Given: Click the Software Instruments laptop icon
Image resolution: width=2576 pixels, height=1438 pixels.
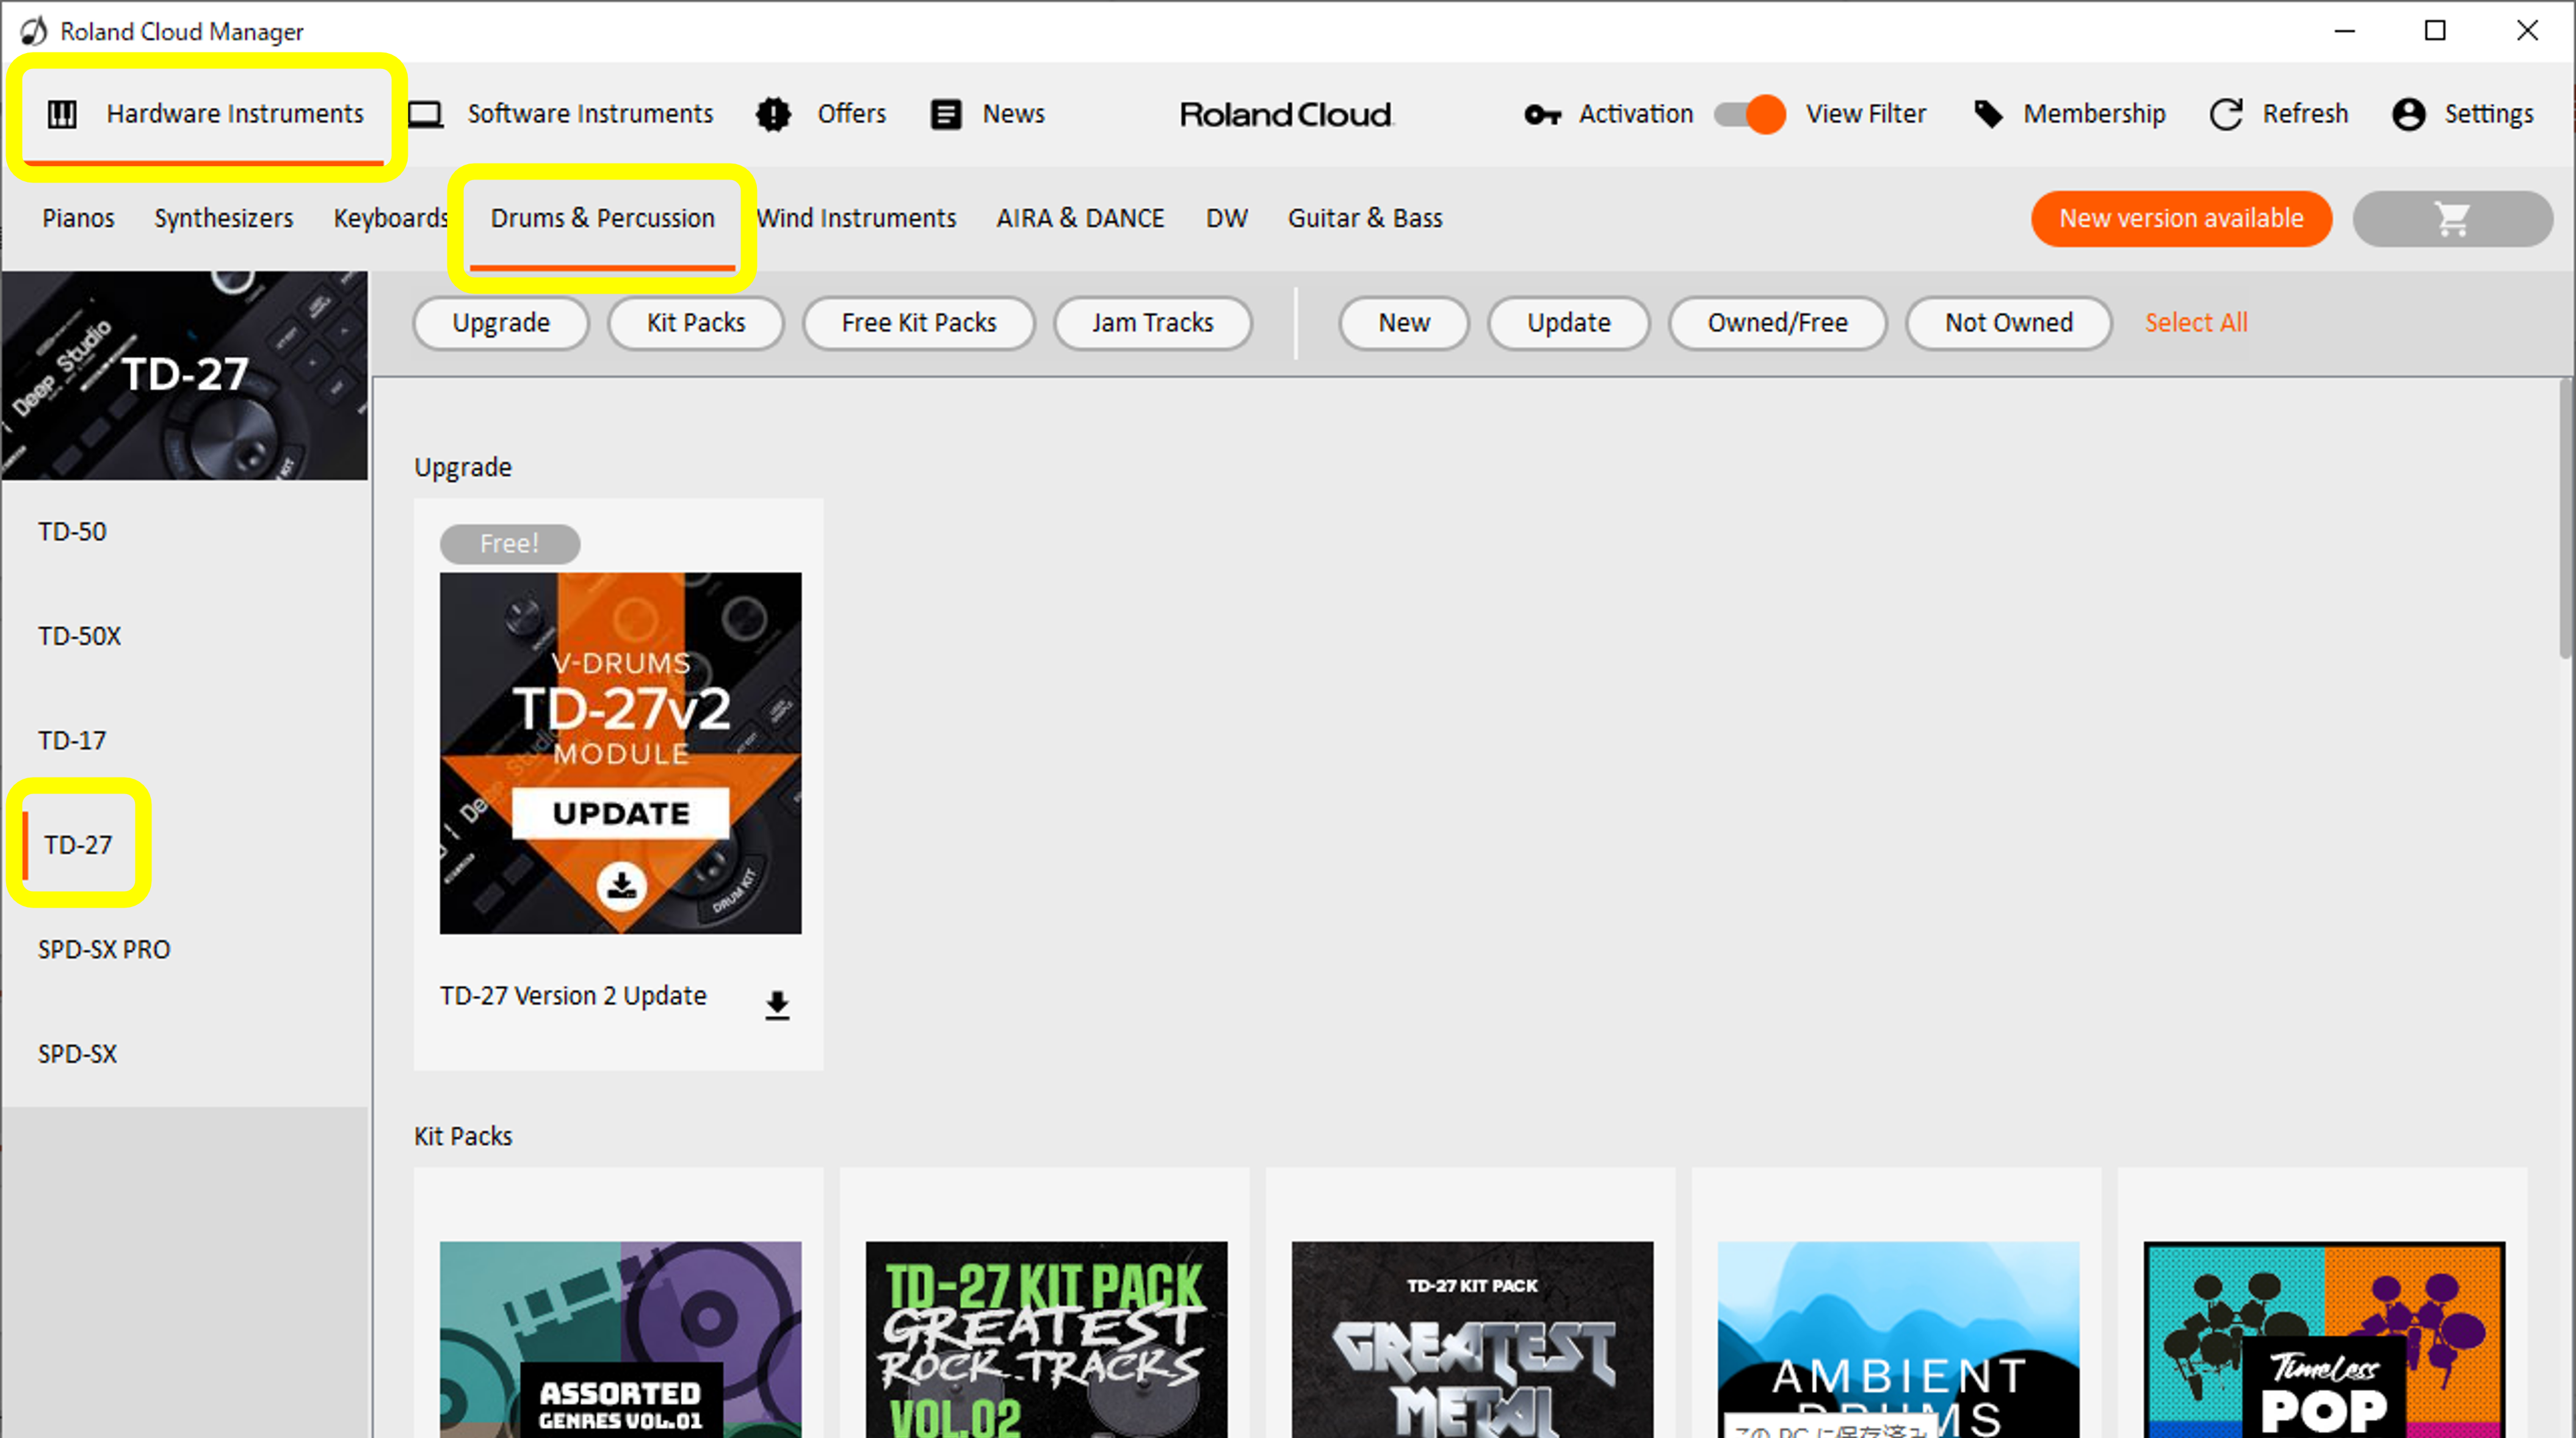Looking at the screenshot, I should point(425,114).
